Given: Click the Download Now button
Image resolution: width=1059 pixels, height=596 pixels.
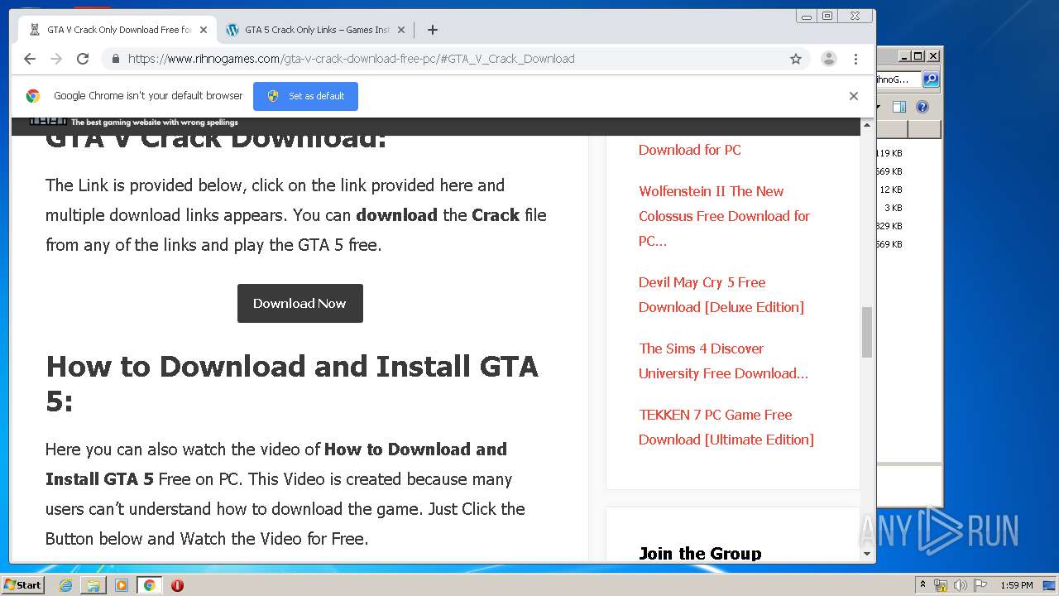Looking at the screenshot, I should 299,304.
